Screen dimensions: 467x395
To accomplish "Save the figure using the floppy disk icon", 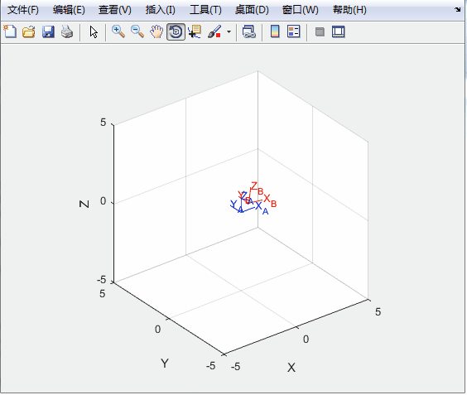I will [x=48, y=31].
